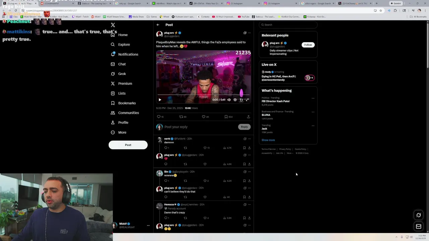Open Privacy Policy footer link
The height and width of the screenshot is (241, 429).
pos(285,149)
